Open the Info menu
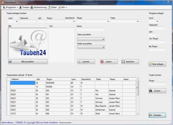 (x=63, y=7)
